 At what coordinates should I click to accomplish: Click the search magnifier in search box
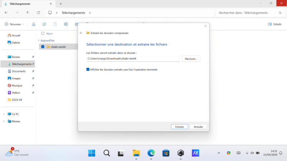(x=280, y=13)
